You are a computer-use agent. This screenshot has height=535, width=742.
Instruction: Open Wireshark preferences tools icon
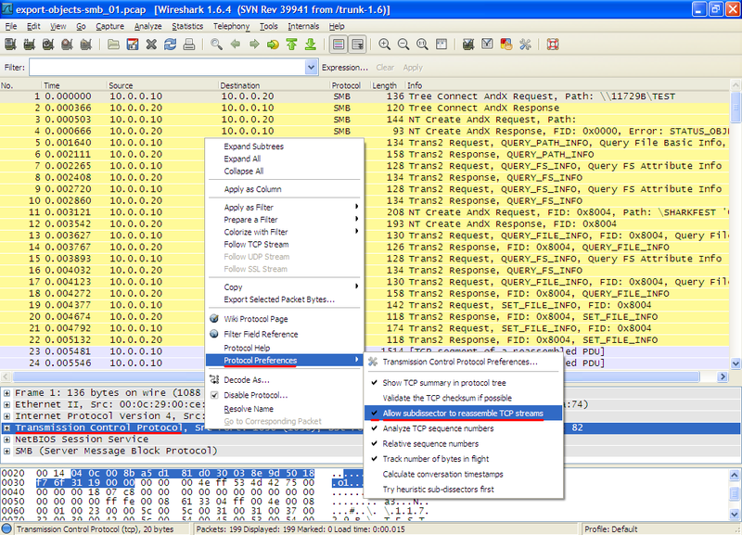[525, 45]
